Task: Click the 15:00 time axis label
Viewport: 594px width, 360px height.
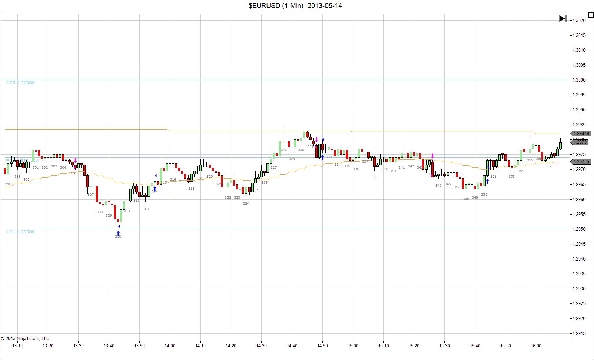Action: pos(353,346)
